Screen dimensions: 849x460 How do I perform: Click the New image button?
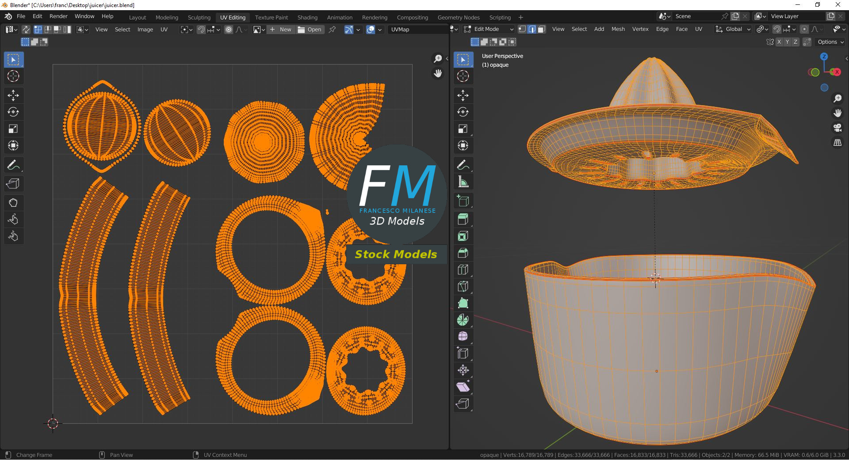click(281, 30)
